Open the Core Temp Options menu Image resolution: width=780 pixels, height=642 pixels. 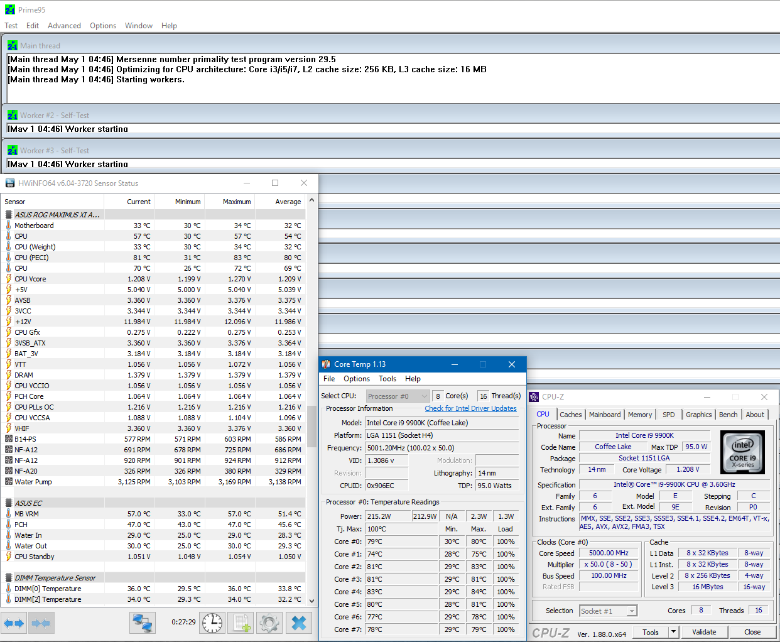point(356,379)
